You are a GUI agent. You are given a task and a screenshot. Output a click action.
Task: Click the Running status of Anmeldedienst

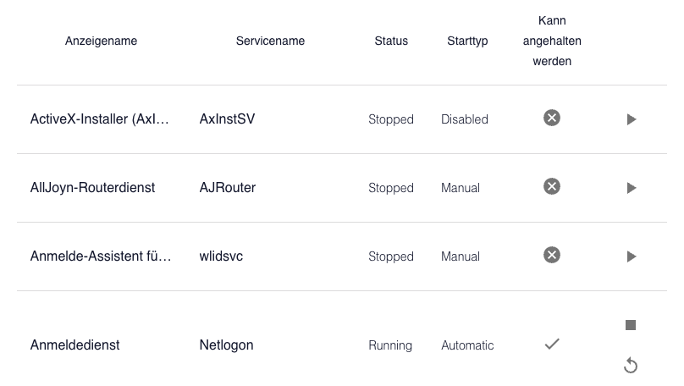tap(390, 345)
